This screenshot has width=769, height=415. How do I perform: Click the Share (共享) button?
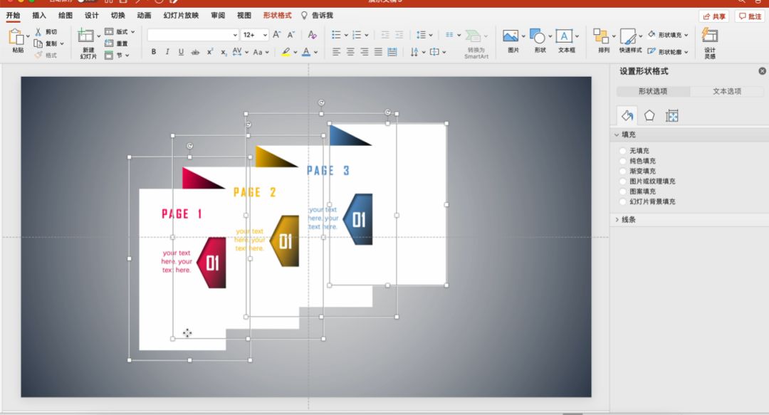pyautogui.click(x=714, y=16)
